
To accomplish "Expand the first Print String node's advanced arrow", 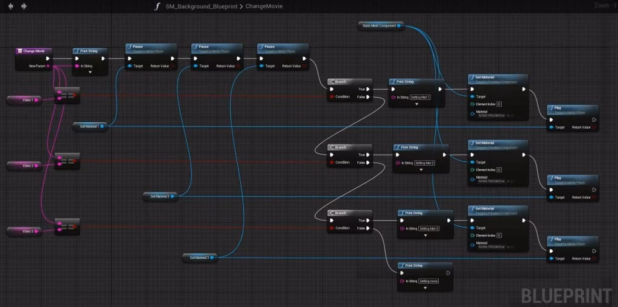I will coord(90,72).
